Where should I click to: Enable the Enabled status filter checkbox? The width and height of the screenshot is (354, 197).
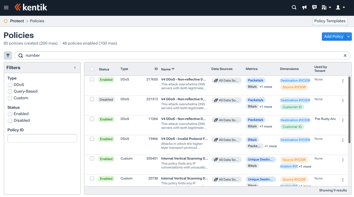coord(10,114)
